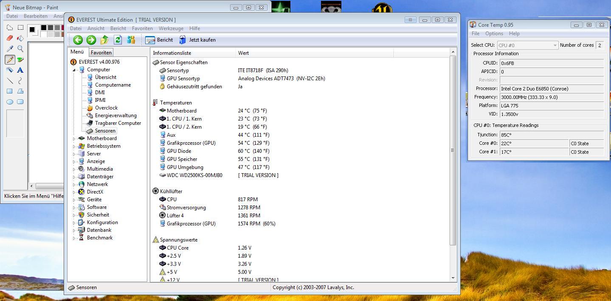Viewport: 611px width, 301px height.
Task: Pick the white color in Paint palette
Action: coord(44,34)
